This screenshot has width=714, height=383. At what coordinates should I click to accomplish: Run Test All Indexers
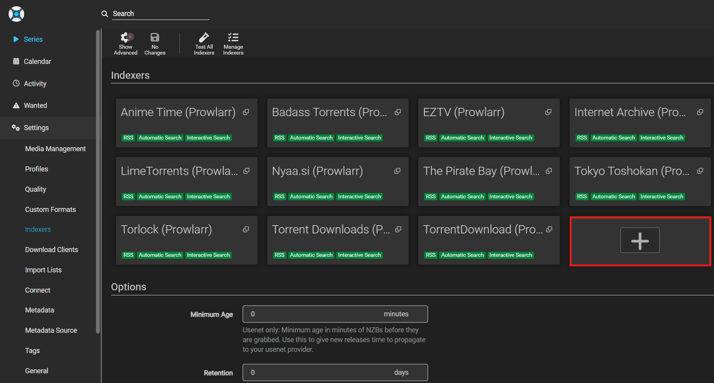tap(204, 44)
